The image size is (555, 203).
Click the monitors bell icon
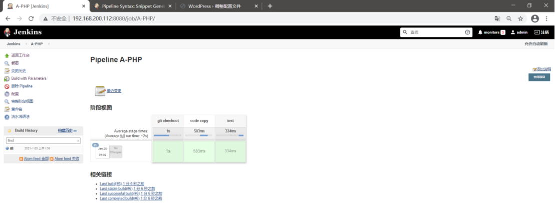[x=480, y=32]
